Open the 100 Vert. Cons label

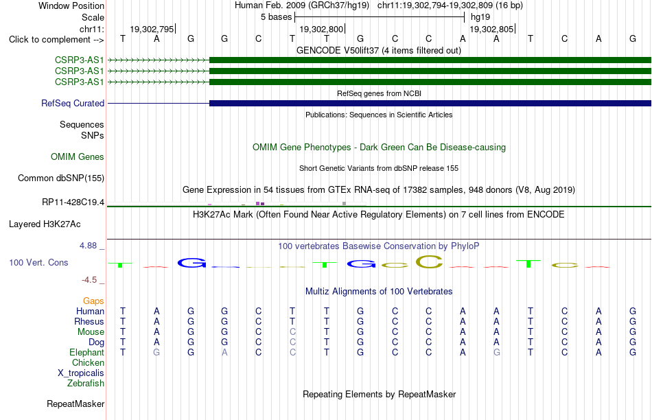[x=38, y=262]
